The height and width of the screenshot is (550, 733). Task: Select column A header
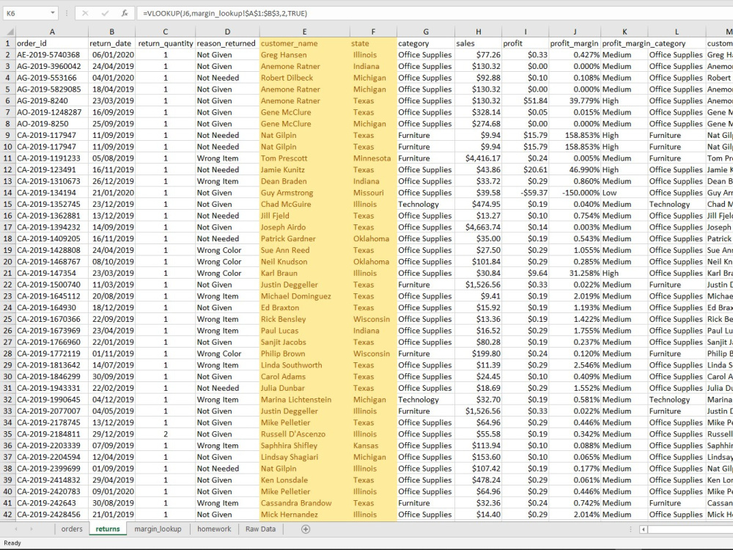coord(52,32)
